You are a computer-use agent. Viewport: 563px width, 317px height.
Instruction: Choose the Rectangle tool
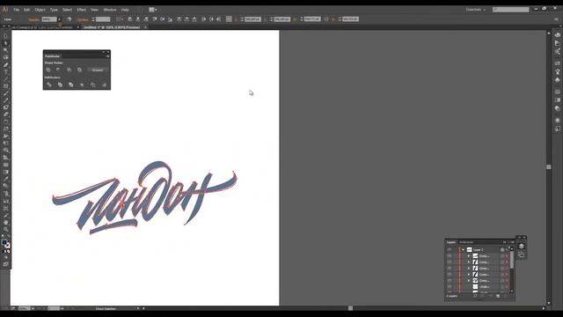[x=6, y=86]
